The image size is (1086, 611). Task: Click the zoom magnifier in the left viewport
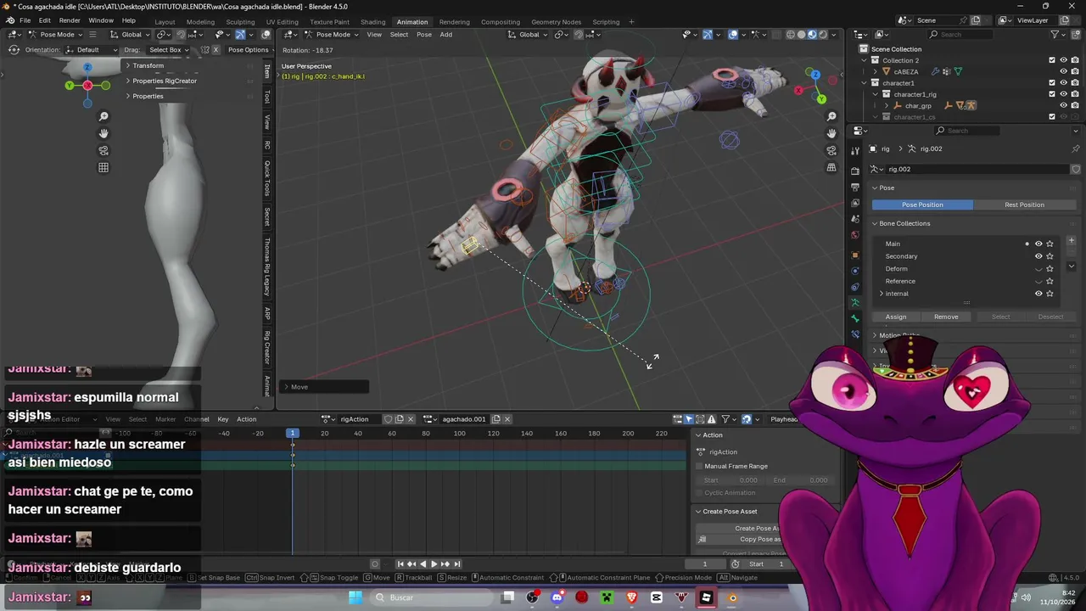click(x=104, y=116)
